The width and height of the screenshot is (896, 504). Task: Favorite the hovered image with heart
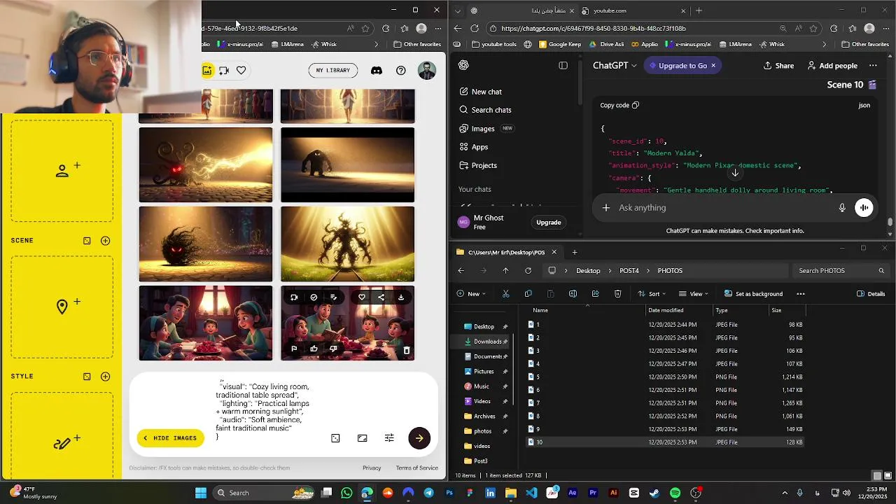click(x=362, y=297)
